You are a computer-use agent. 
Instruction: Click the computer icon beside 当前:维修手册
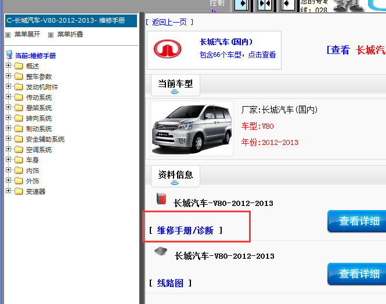9,55
